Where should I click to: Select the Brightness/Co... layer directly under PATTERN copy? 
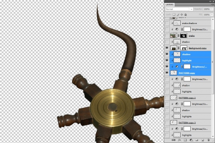click(190, 79)
